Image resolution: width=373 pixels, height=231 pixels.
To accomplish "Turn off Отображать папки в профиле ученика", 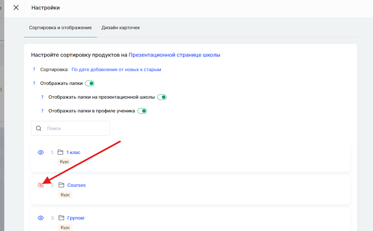I will [142, 111].
